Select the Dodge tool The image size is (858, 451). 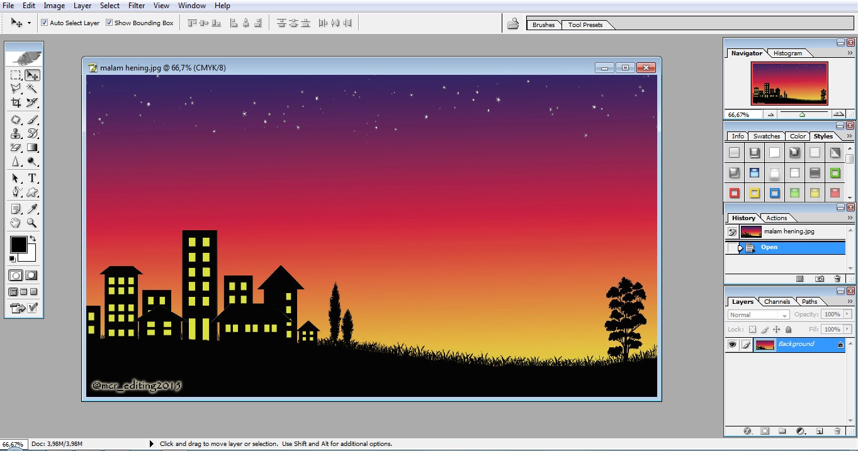pyautogui.click(x=32, y=161)
